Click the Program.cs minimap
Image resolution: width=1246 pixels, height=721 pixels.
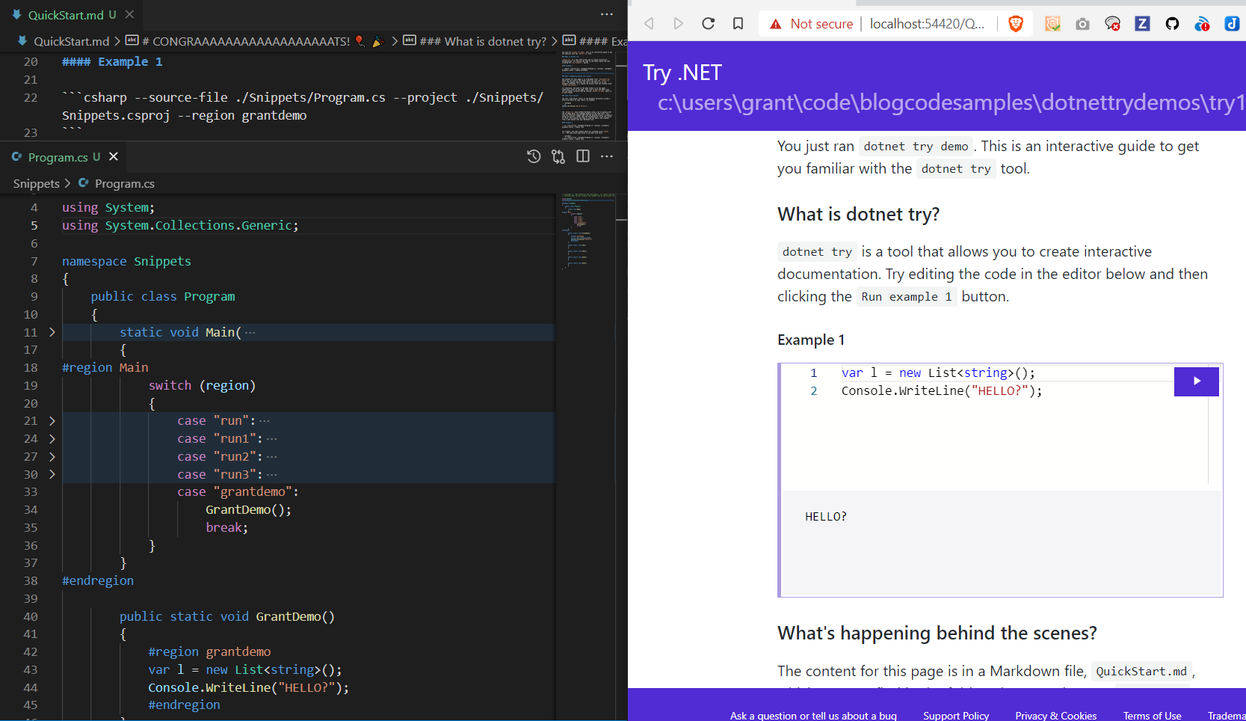pos(588,232)
